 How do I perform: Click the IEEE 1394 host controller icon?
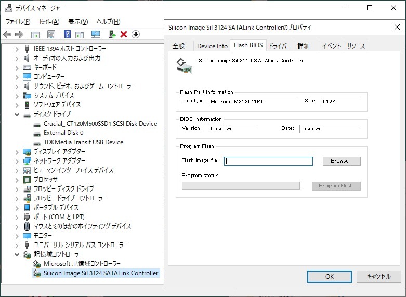click(27, 49)
